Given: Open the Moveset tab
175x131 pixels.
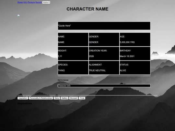Looking at the screenshot, I should click(74, 98).
